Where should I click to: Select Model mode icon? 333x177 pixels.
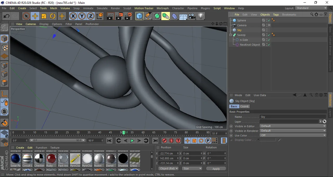(x=4, y=39)
